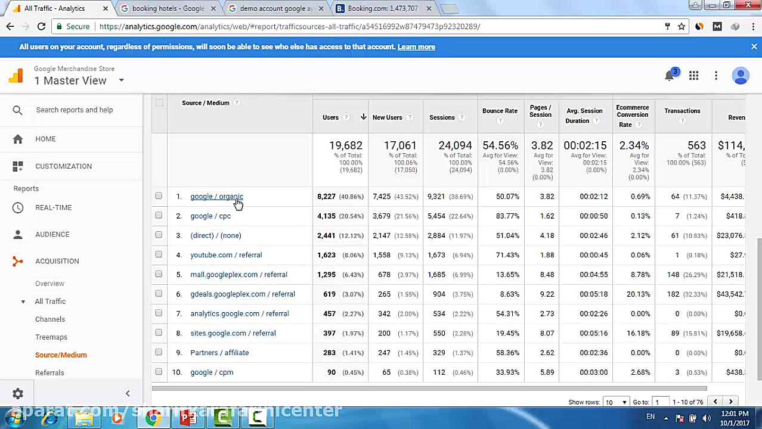Screen dimensions: 762x429
Task: Open Chrome from the Windows taskbar
Action: click(153, 418)
